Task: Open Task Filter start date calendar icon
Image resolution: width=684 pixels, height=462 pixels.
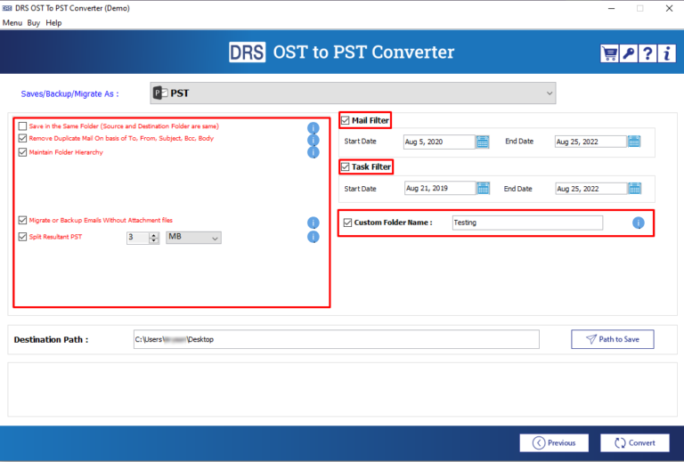Action: [483, 188]
